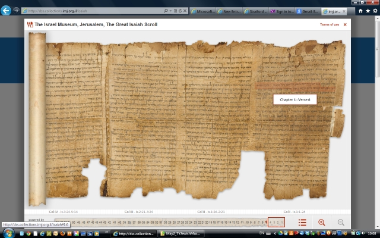The image size is (380, 238).
Task: Open Firefox from quick launch
Action: 62,234
